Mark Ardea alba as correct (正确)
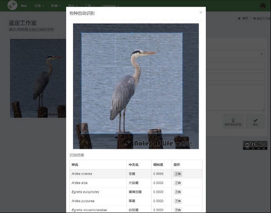Image resolution: width=271 pixels, height=213 pixels. (x=178, y=183)
